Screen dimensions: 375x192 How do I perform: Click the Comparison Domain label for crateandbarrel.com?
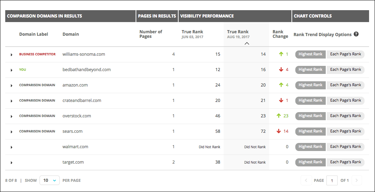point(37,101)
